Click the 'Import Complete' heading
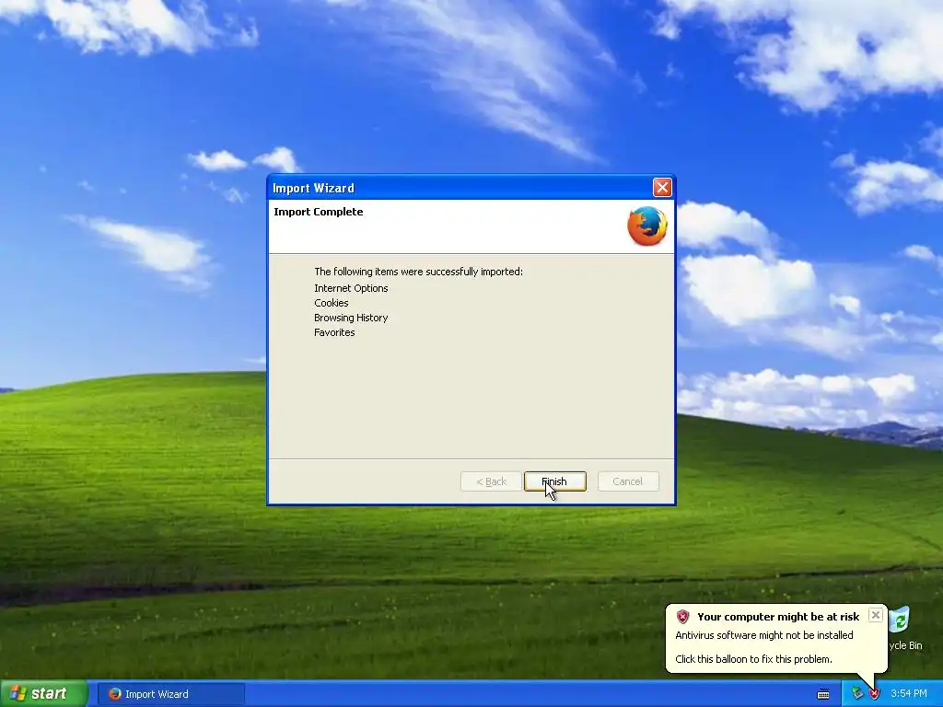 (x=318, y=212)
